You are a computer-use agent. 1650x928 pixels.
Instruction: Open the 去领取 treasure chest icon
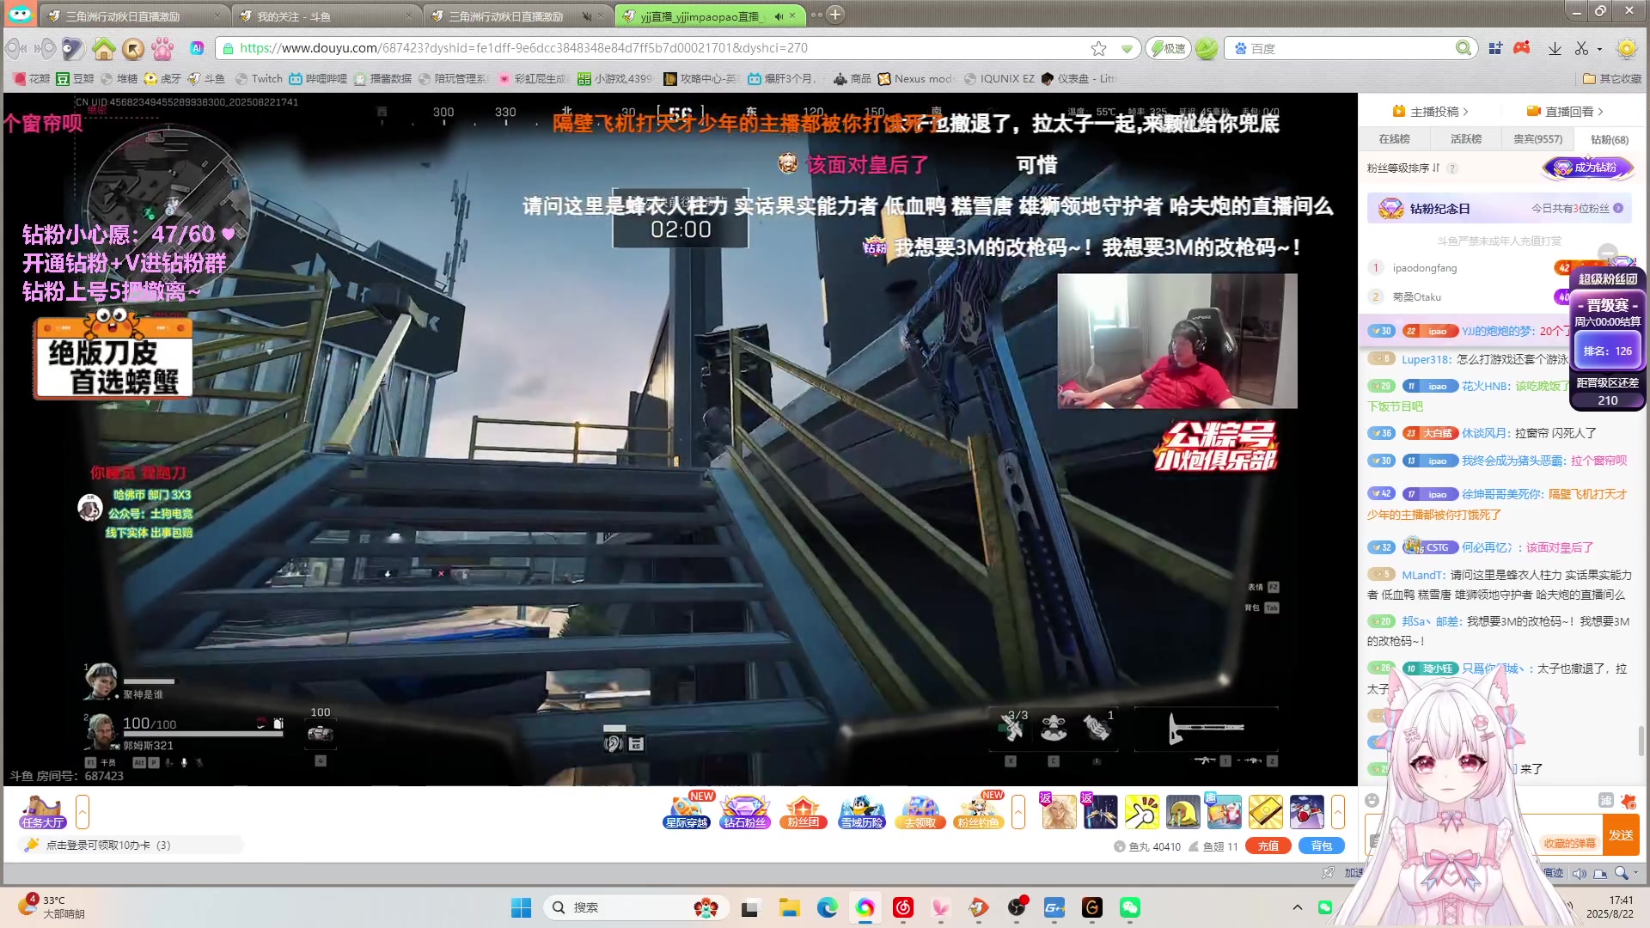pyautogui.click(x=920, y=811)
